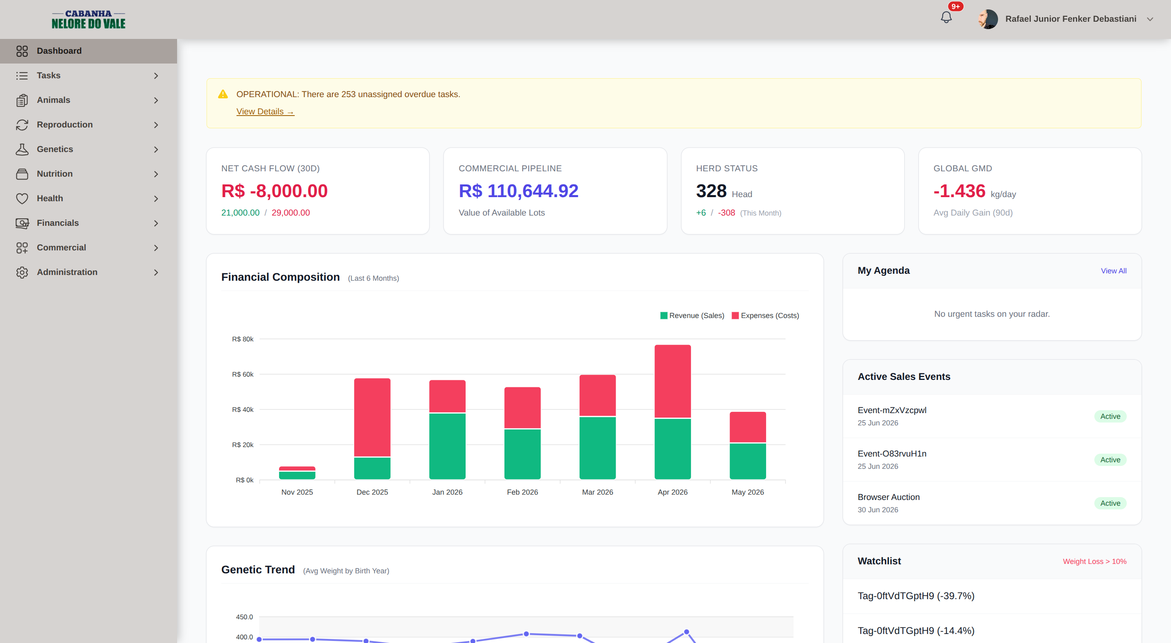
Task: Click the Health heart icon
Action: (x=22, y=198)
